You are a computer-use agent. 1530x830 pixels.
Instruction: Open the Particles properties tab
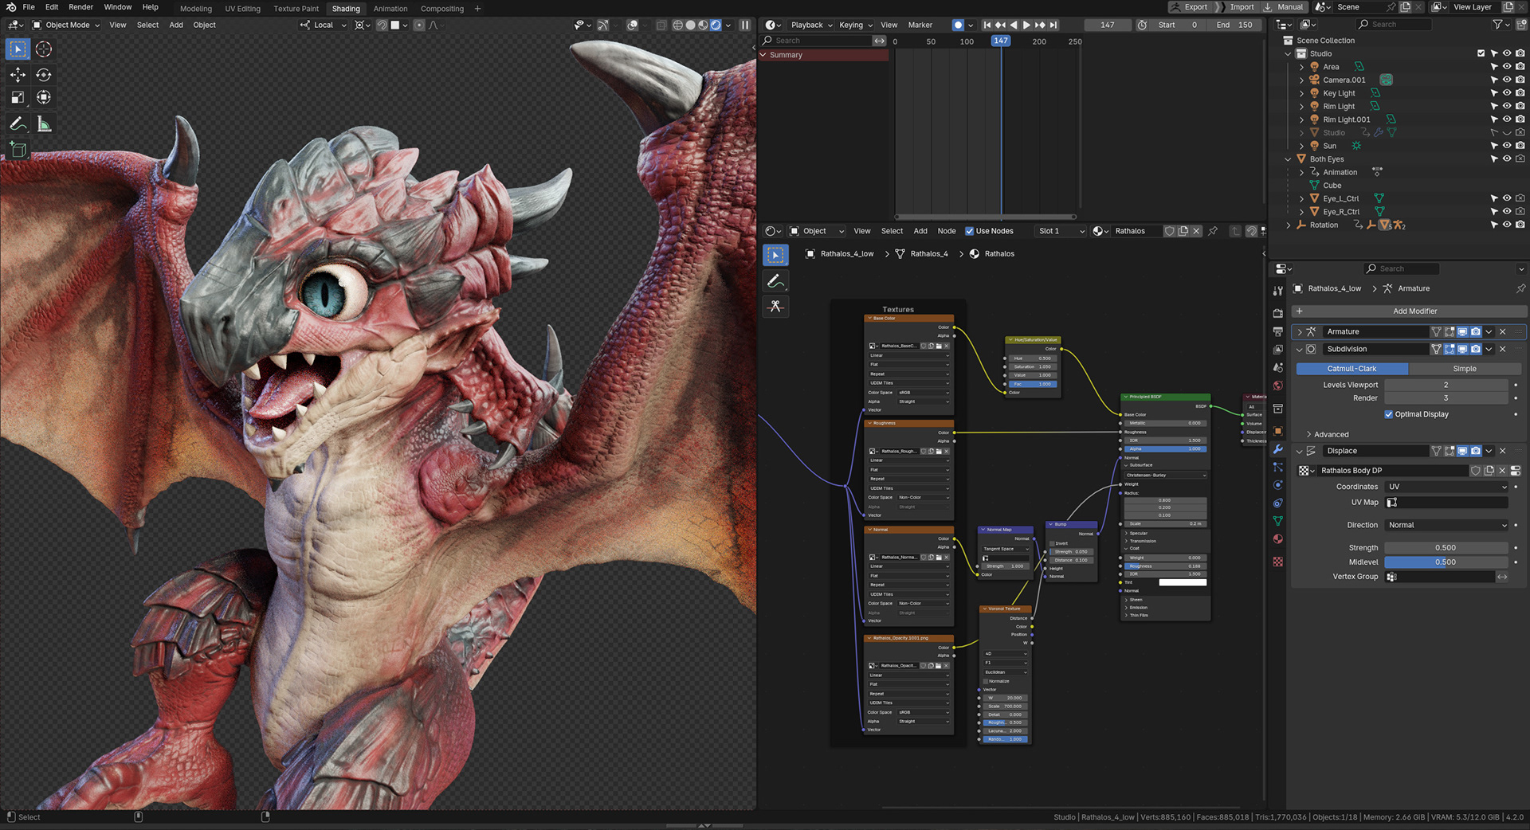click(1278, 468)
